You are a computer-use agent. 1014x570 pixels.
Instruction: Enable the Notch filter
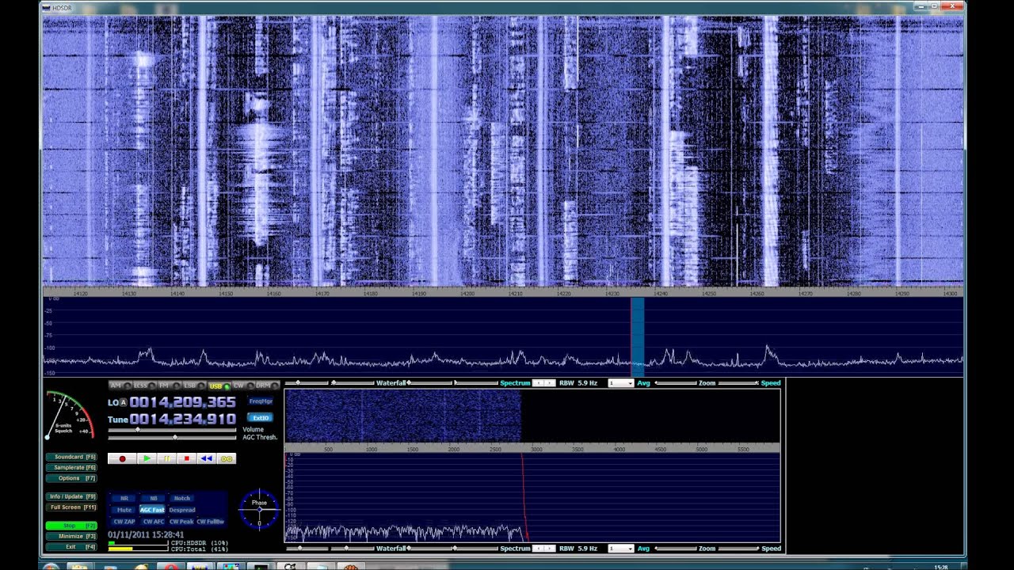pos(182,499)
